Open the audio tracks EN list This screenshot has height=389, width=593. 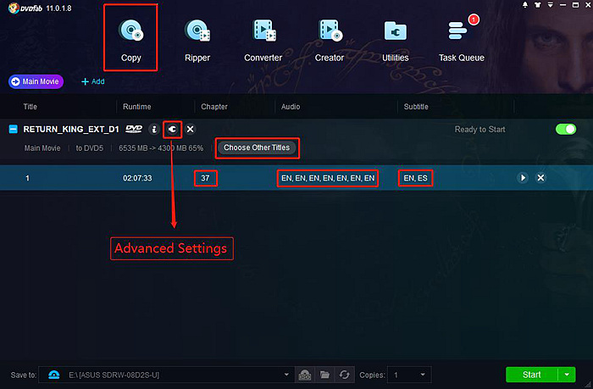click(x=328, y=178)
